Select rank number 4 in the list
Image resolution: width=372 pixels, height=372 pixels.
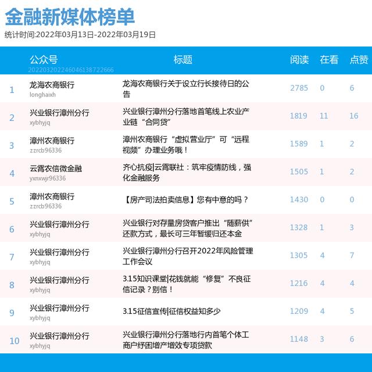point(12,174)
